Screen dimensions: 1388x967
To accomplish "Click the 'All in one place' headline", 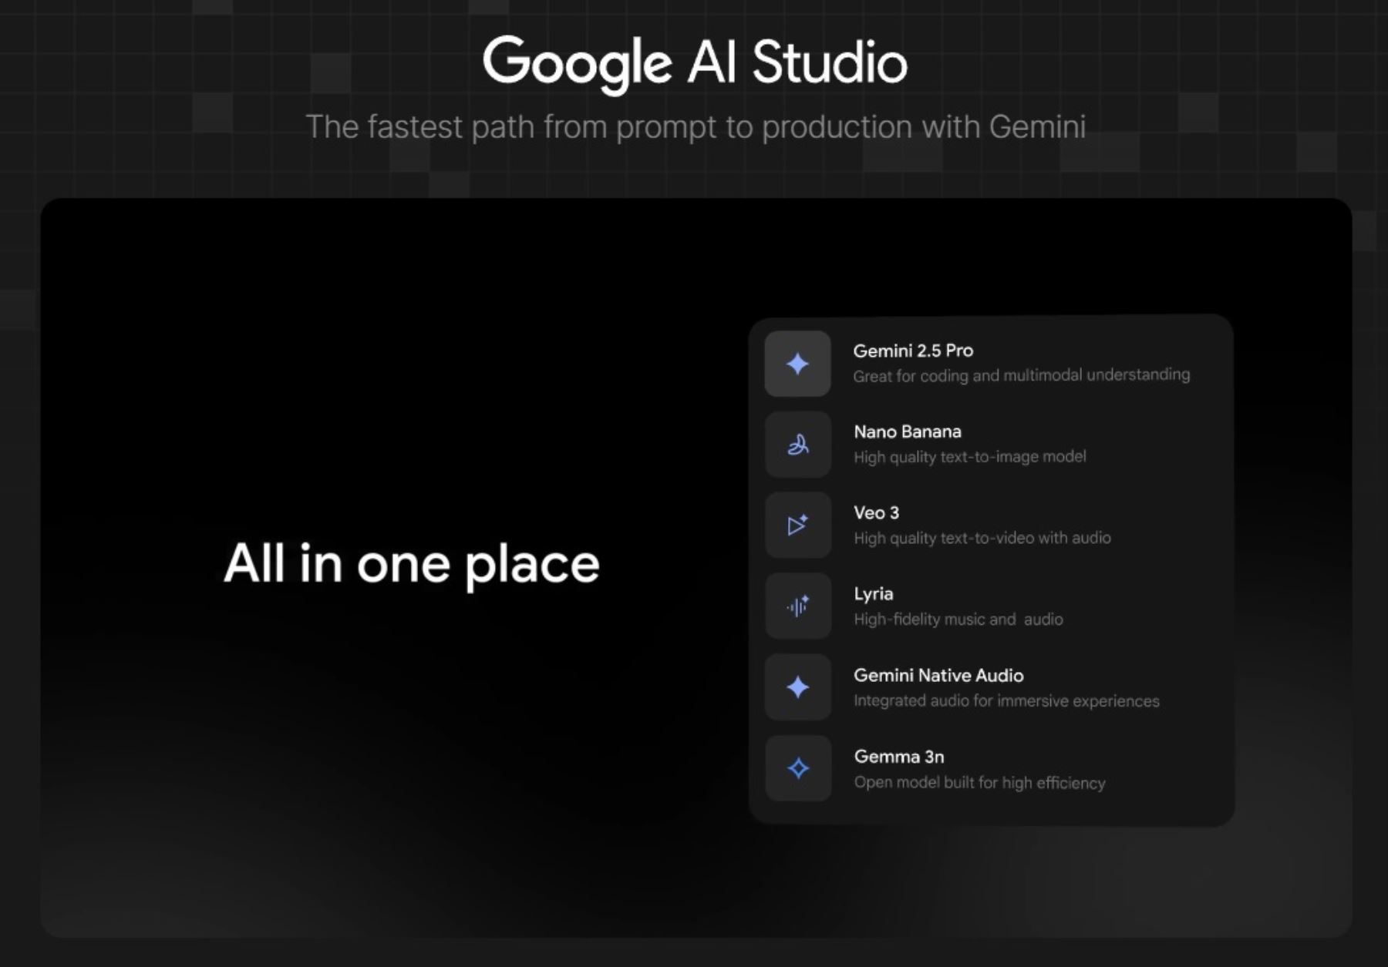I will [411, 563].
